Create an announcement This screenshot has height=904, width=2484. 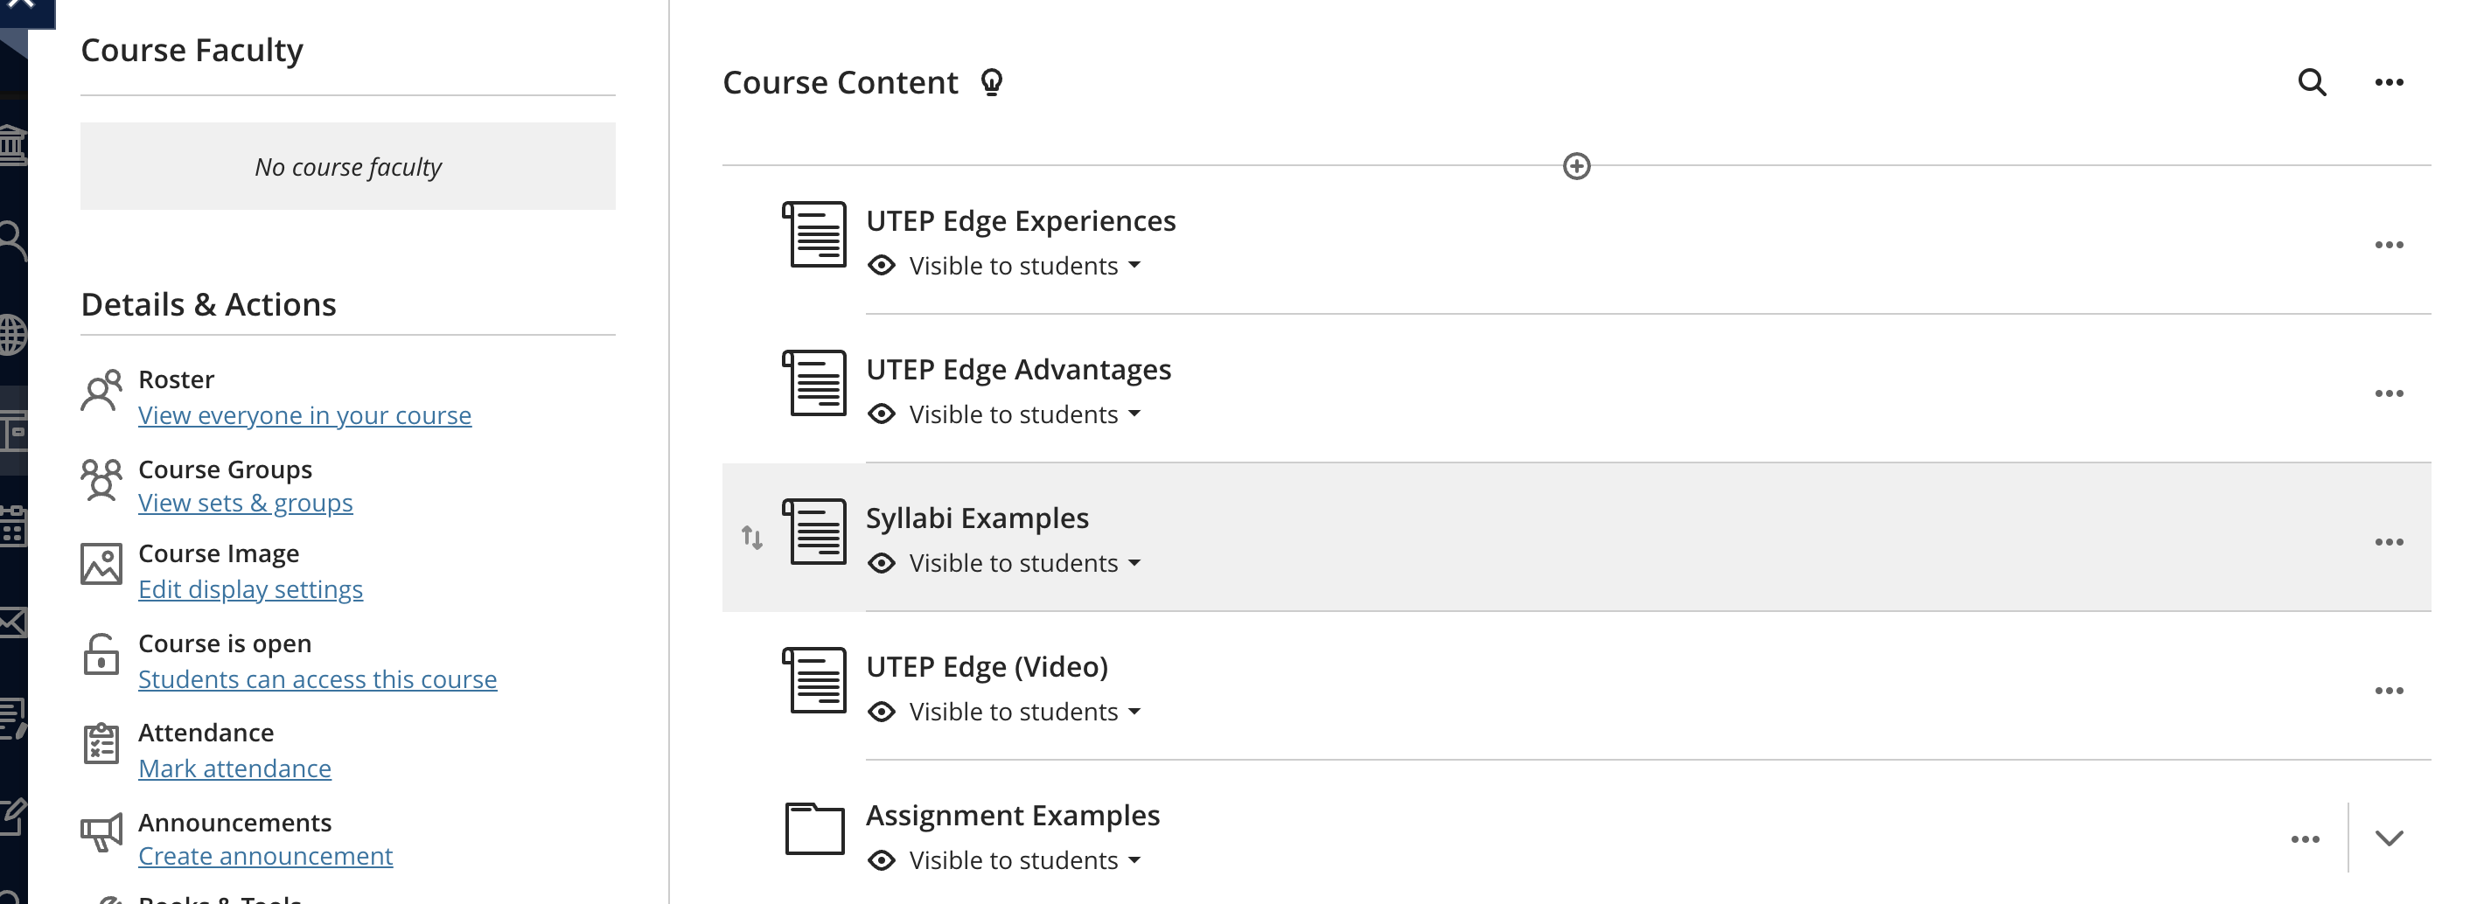265,855
